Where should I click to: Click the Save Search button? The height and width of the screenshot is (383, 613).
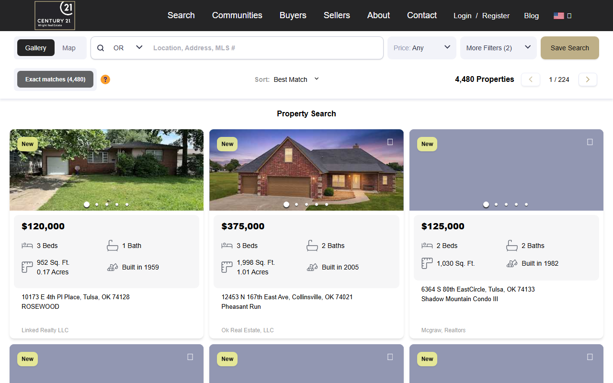(x=570, y=48)
